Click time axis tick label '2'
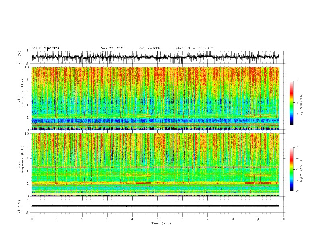This screenshot has height=246, width=319. click(82, 219)
